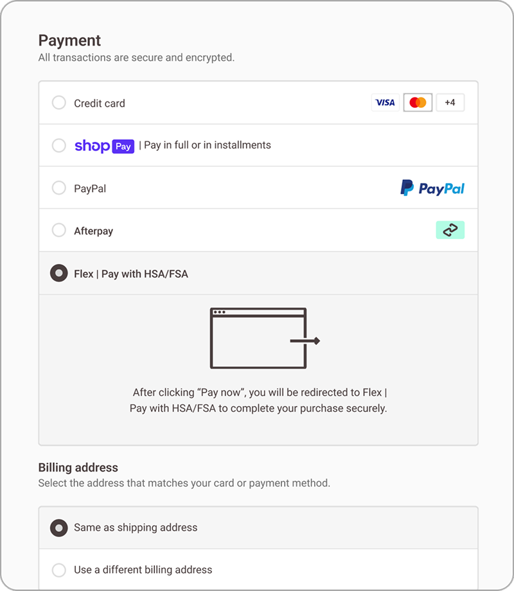Click the Flex redirect message text
514x591 pixels.
[258, 400]
